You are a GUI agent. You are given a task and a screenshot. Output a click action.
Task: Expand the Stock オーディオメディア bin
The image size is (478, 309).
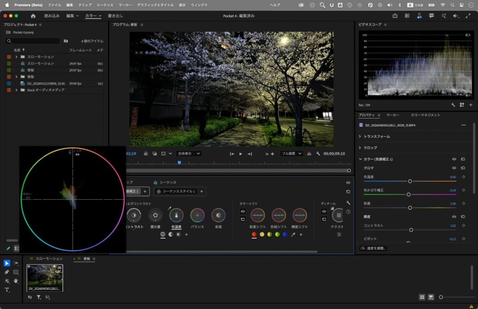tap(16, 90)
